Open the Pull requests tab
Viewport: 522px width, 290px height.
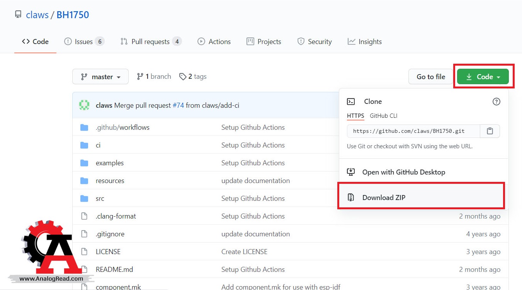(x=151, y=42)
